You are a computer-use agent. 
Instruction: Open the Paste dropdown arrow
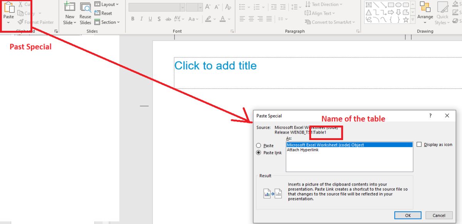point(8,23)
